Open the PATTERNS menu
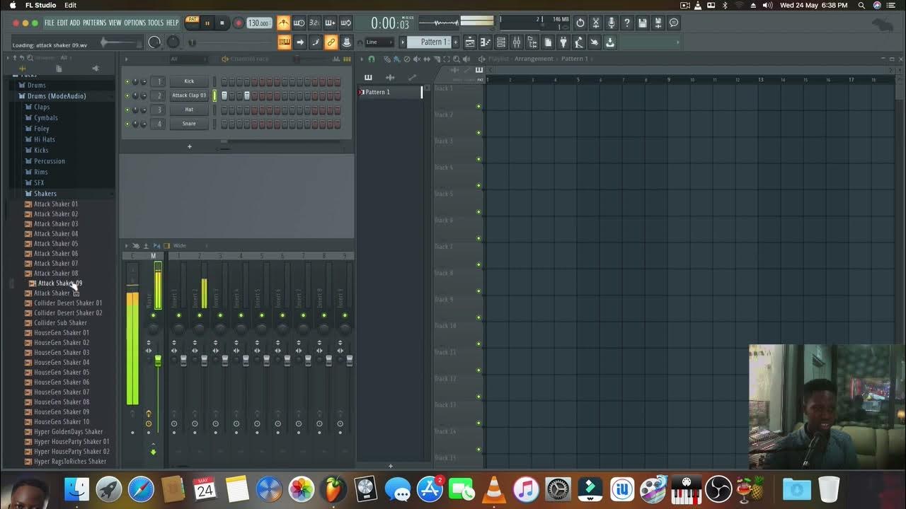 (94, 23)
